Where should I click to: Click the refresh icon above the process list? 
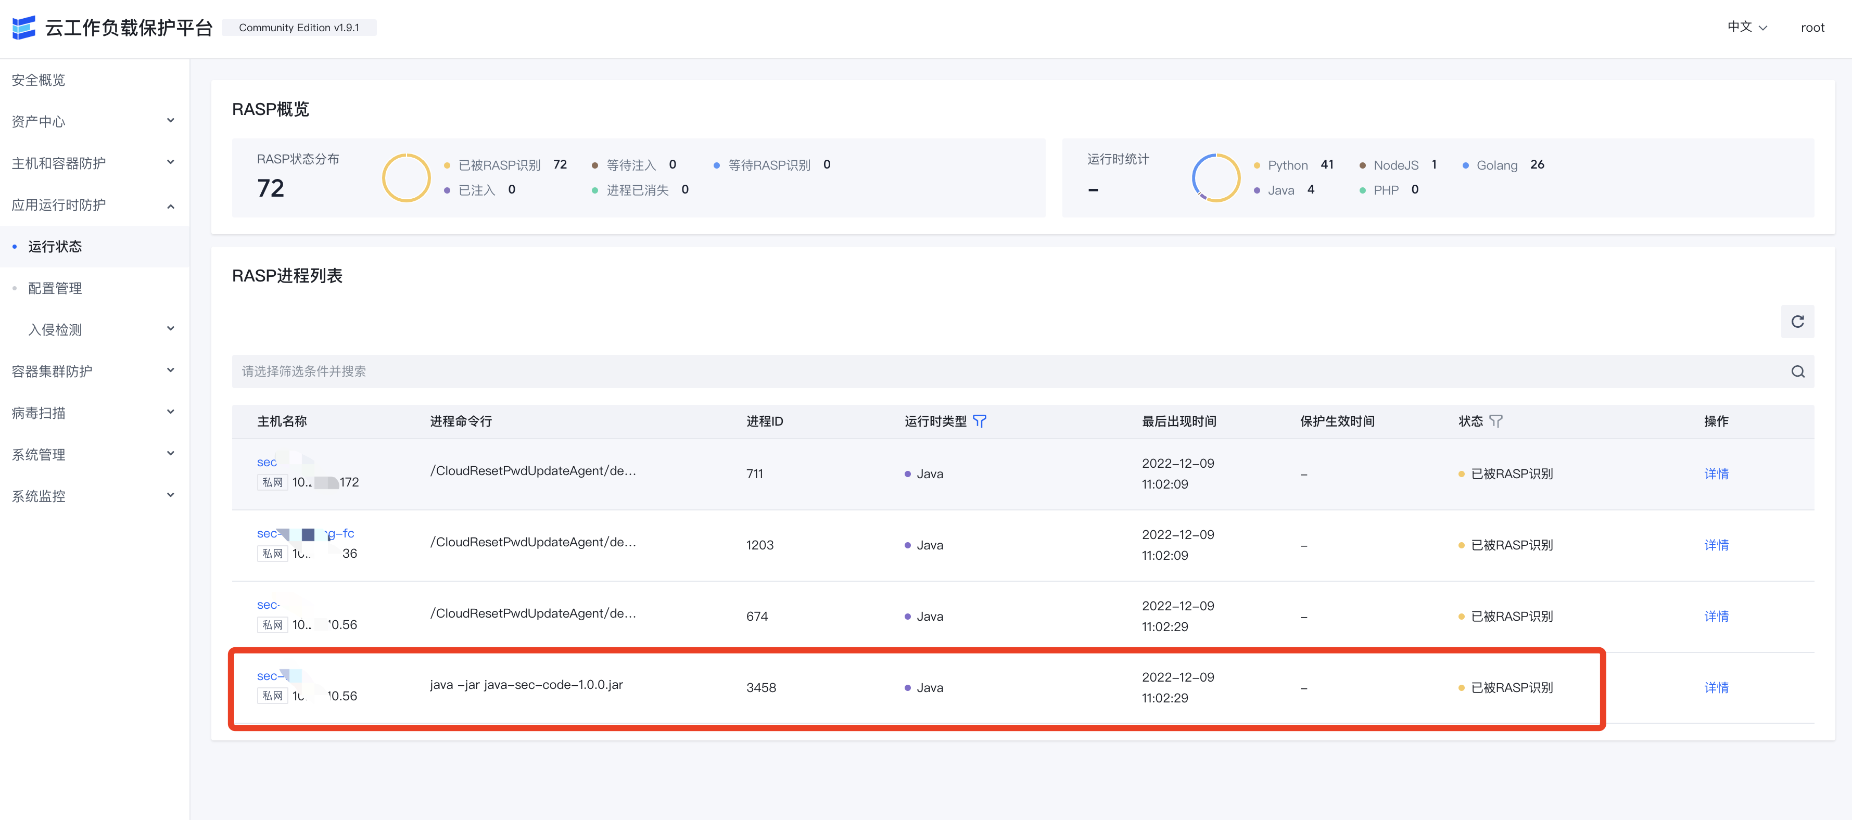click(1797, 321)
